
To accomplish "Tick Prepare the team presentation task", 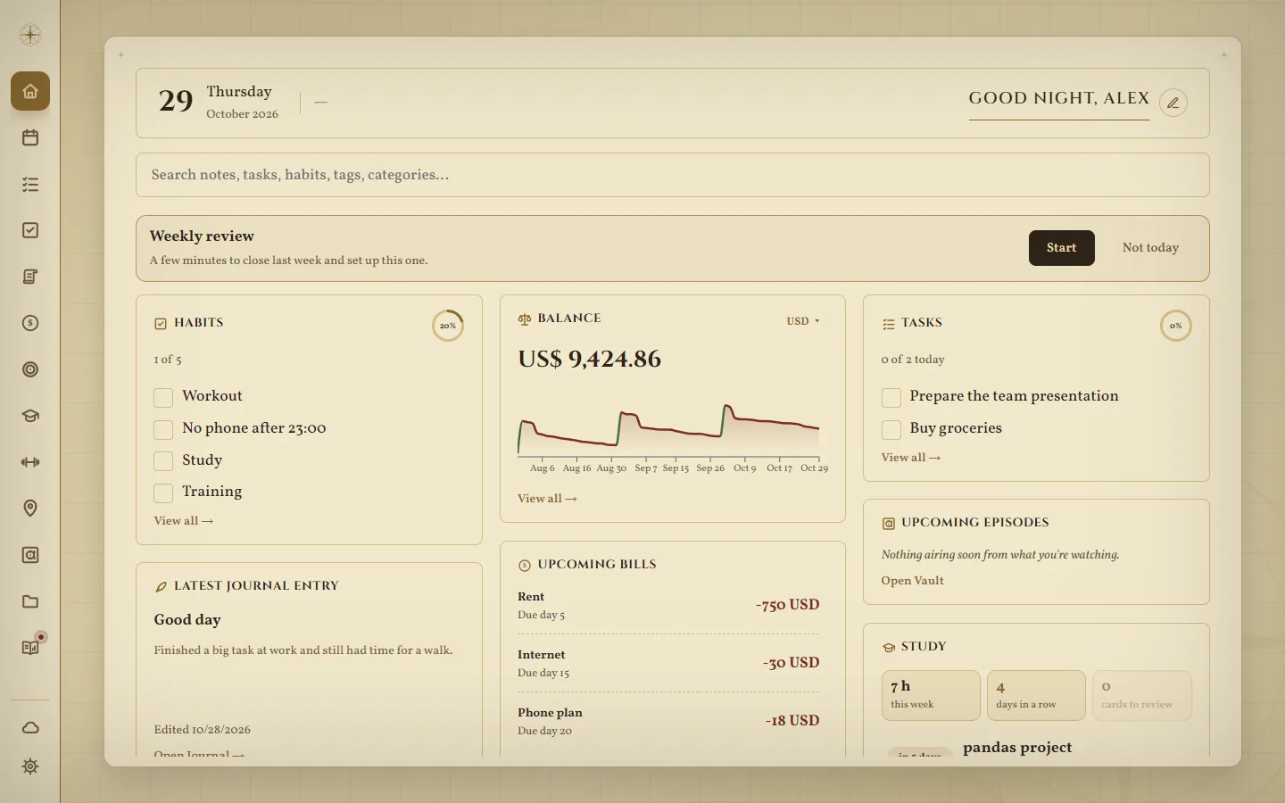I will point(891,397).
